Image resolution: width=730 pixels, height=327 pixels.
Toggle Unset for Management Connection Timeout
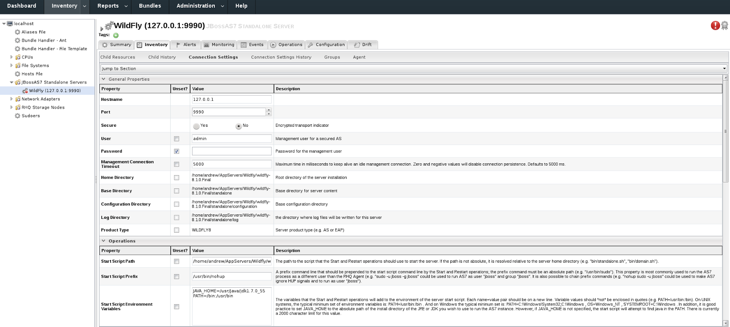tap(177, 164)
